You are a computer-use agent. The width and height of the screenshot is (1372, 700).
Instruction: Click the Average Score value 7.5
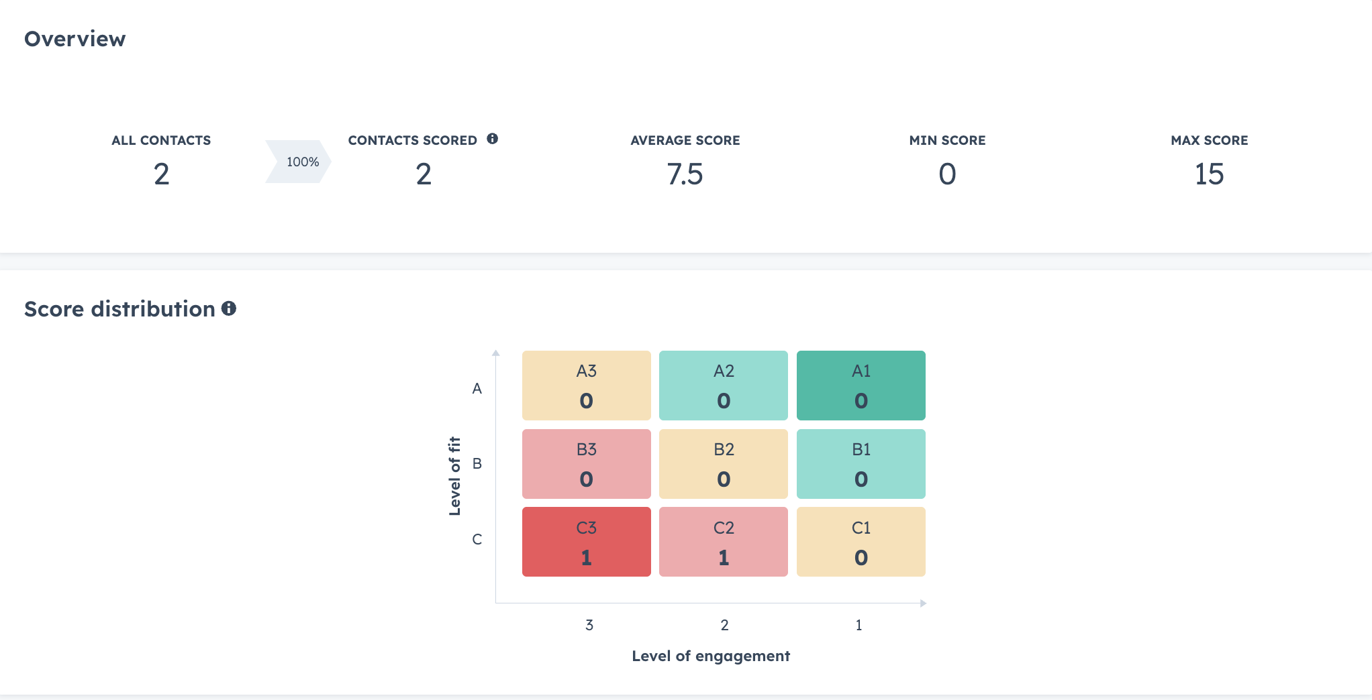[685, 174]
